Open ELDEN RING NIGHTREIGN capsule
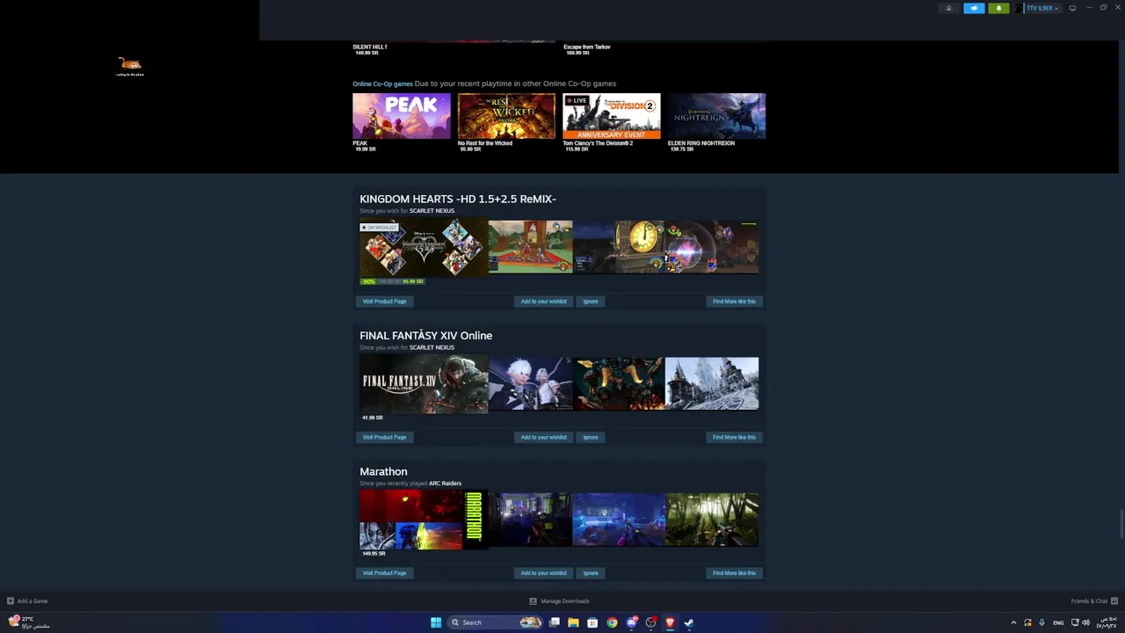 (716, 116)
